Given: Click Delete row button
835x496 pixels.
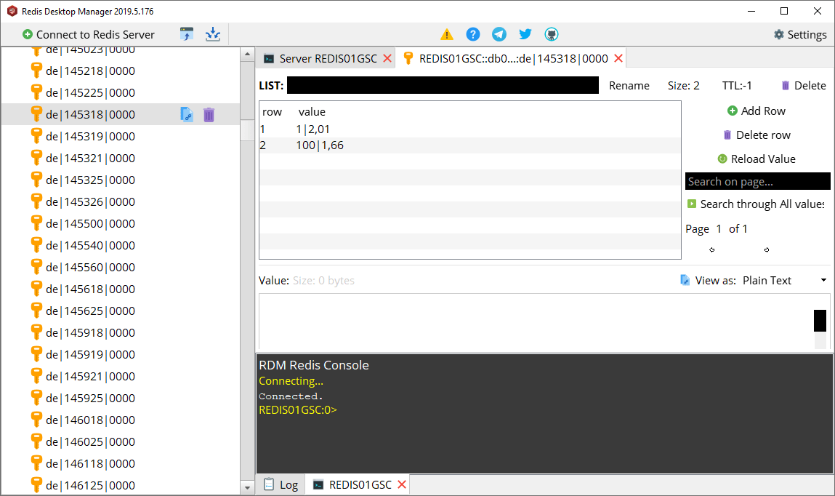Looking at the screenshot, I should pos(757,135).
